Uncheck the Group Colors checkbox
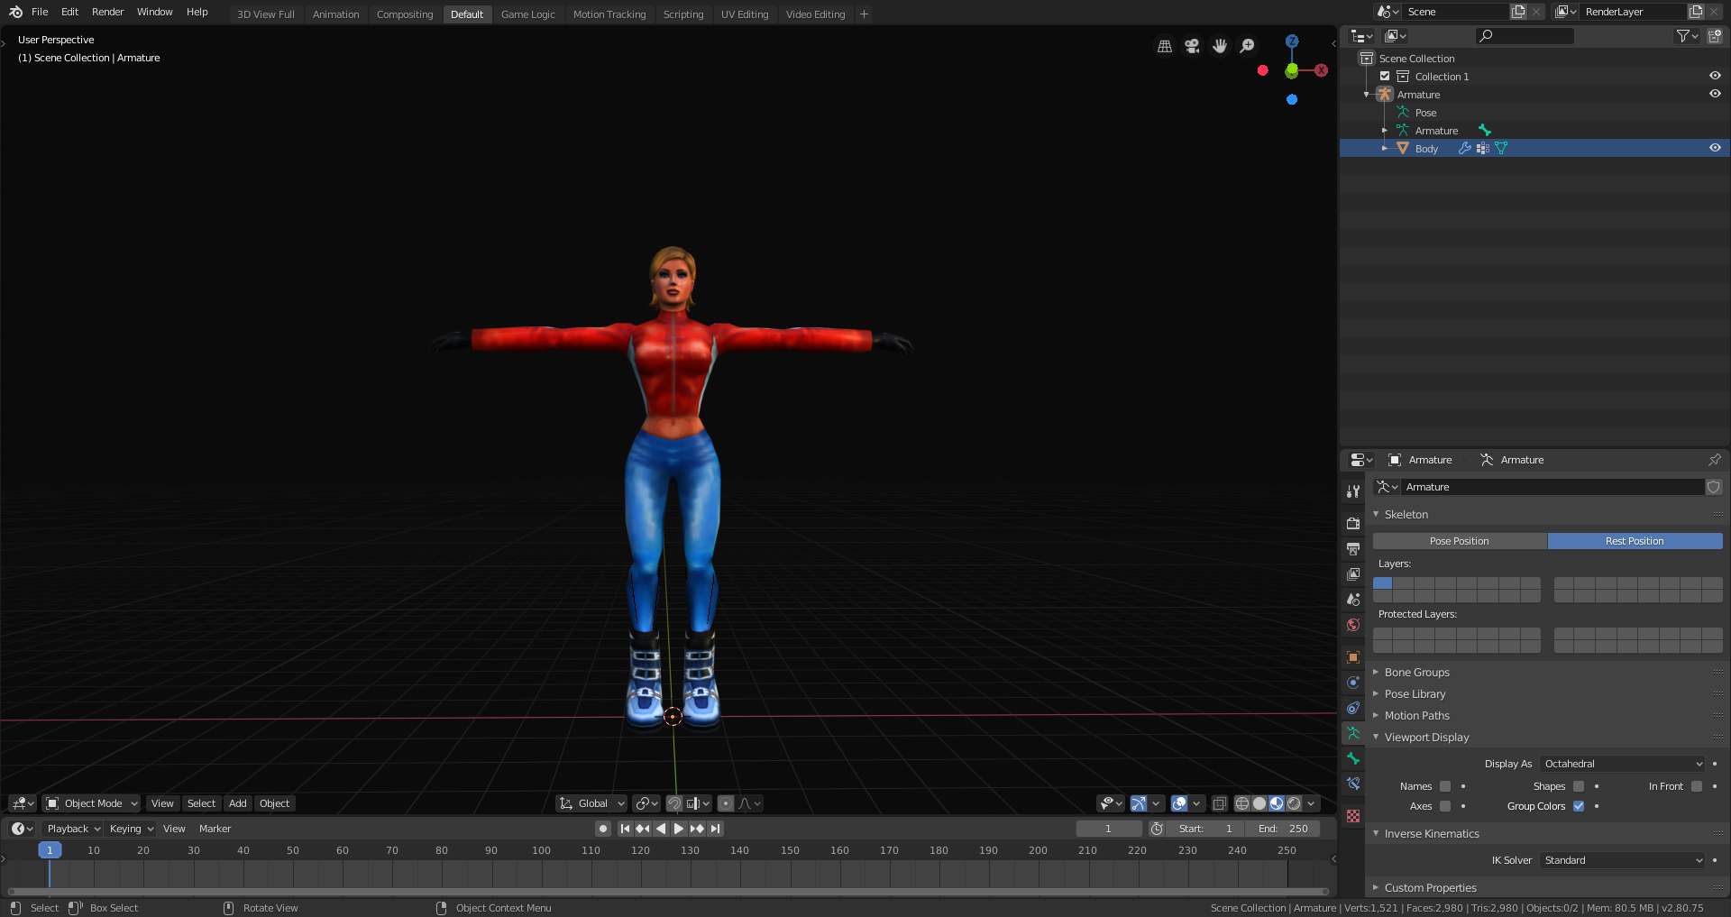The width and height of the screenshot is (1731, 917). (1578, 806)
